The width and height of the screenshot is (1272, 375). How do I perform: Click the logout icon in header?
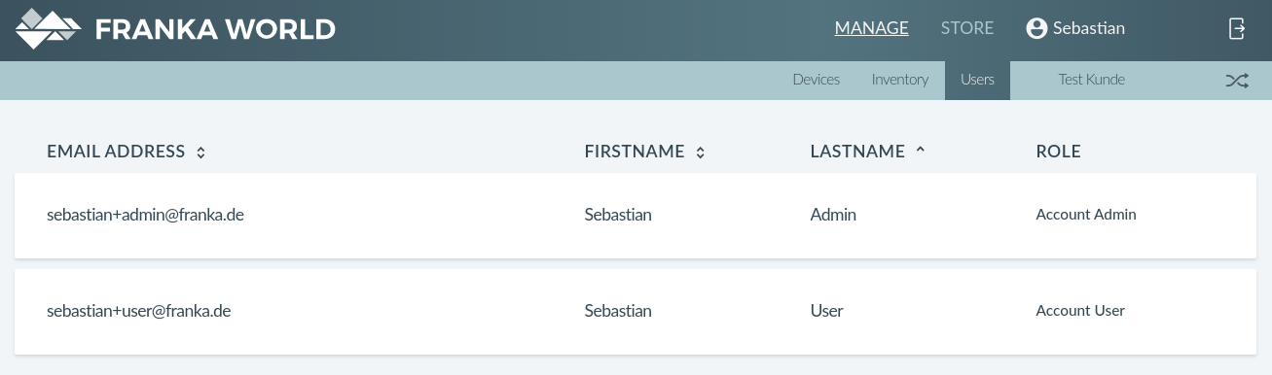point(1237,28)
